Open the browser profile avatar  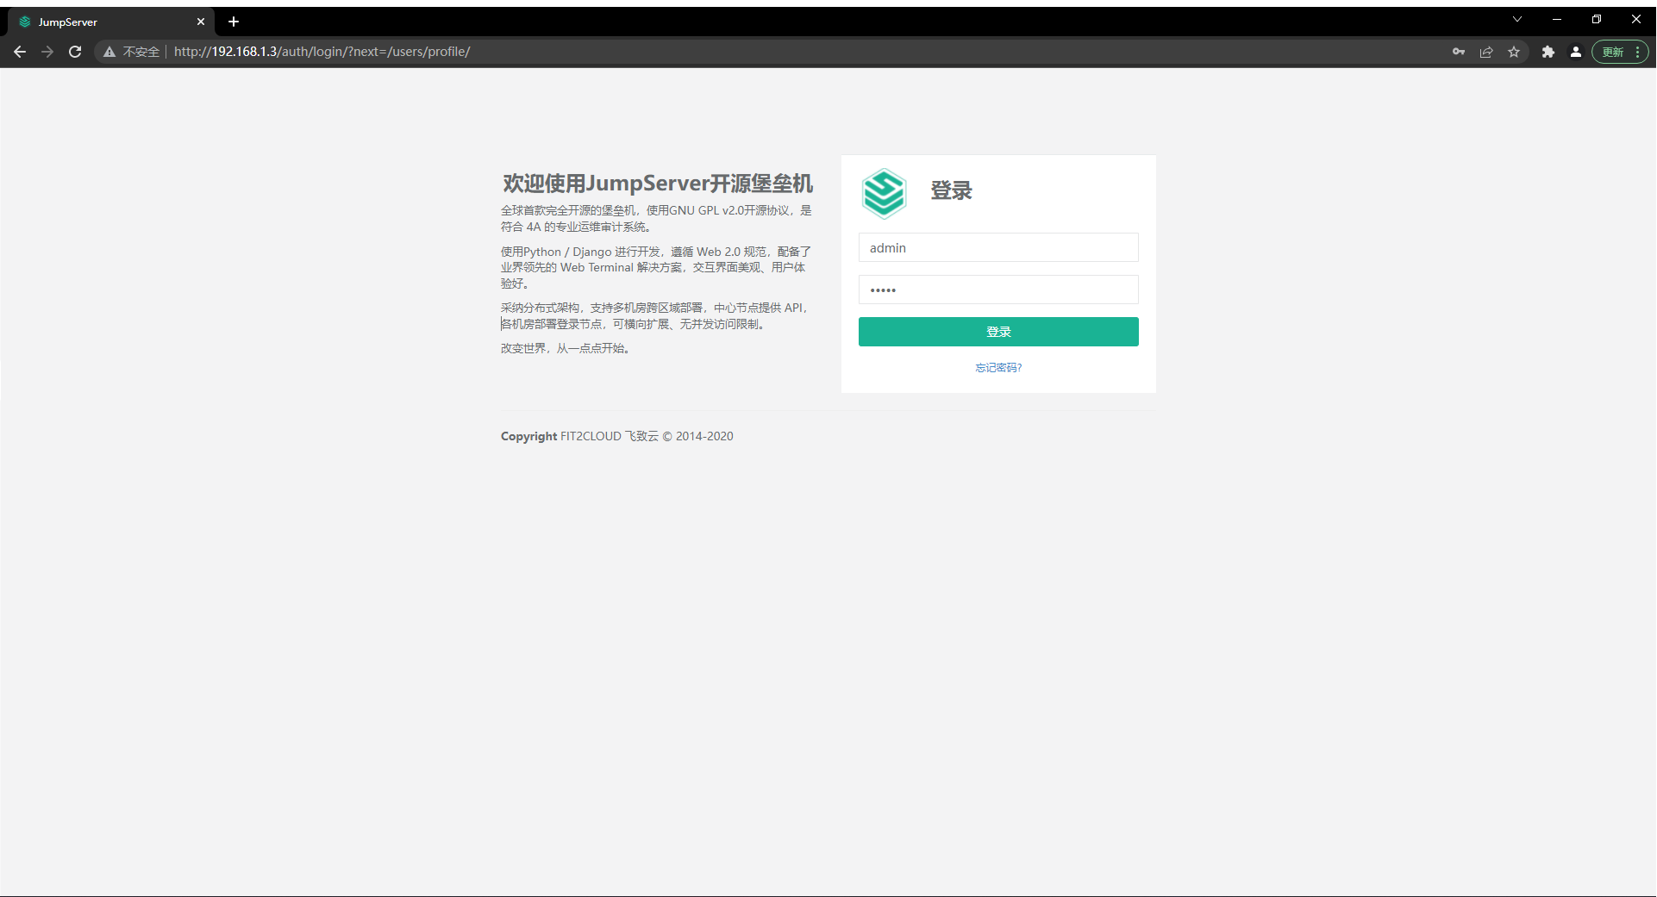(1576, 52)
